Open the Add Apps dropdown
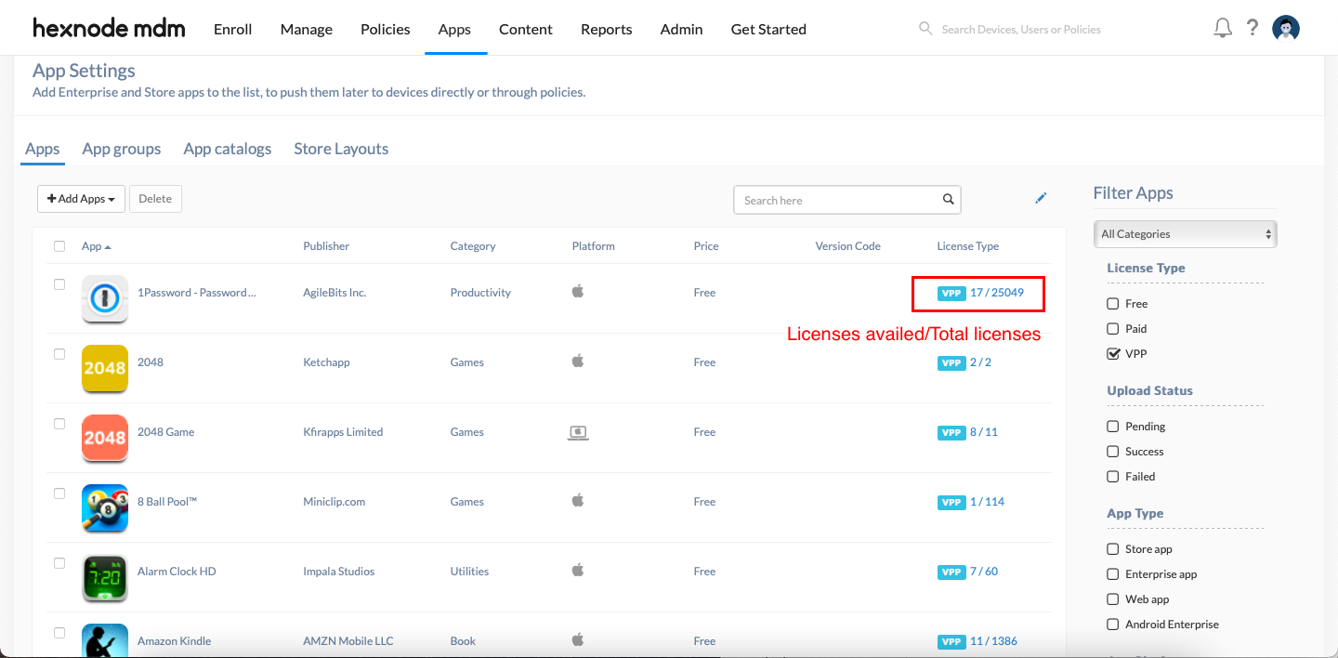This screenshot has width=1338, height=658. click(x=81, y=199)
